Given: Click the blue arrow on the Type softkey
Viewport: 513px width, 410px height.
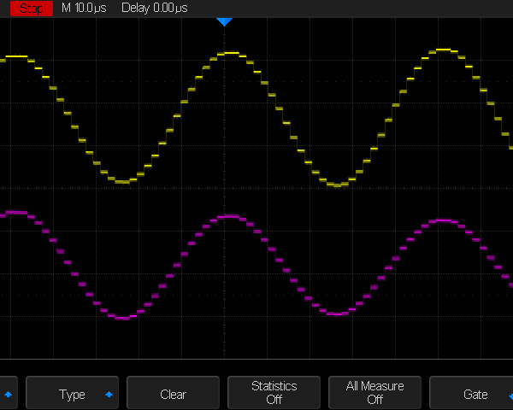Looking at the screenshot, I should click(x=109, y=395).
